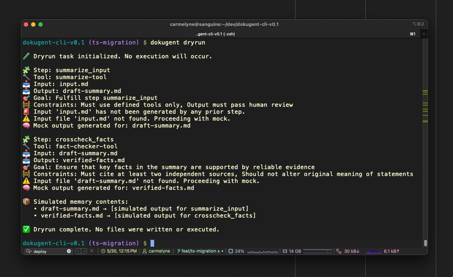Click brain icon beside Mock output draft-summary.md

tap(26, 125)
